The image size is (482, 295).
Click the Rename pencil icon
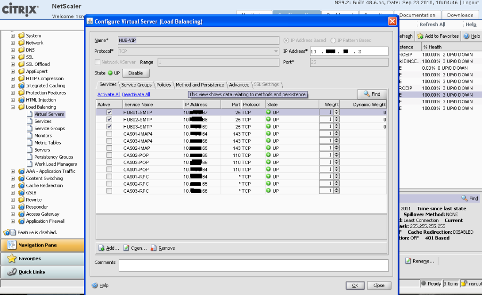(x=408, y=261)
